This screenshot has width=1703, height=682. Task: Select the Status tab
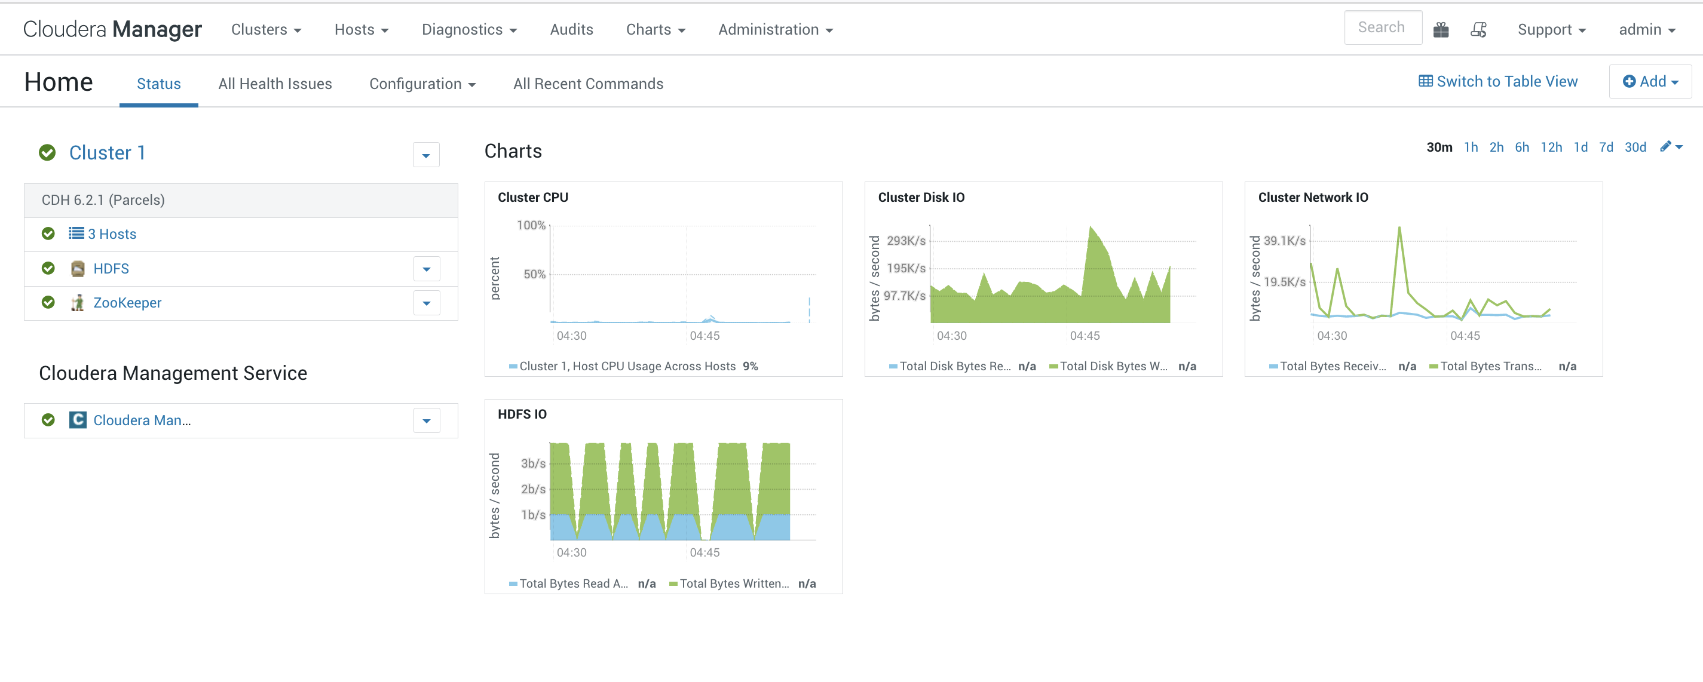tap(159, 84)
